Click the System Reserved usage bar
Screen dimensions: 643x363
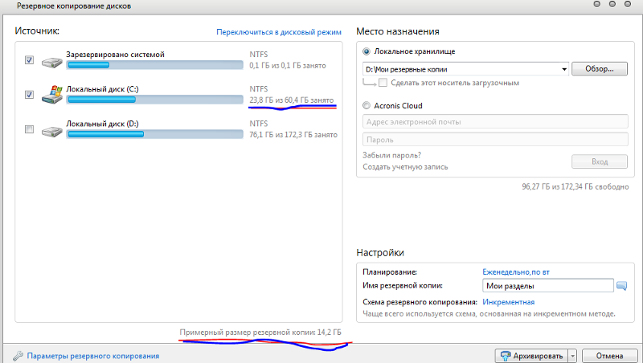(154, 65)
